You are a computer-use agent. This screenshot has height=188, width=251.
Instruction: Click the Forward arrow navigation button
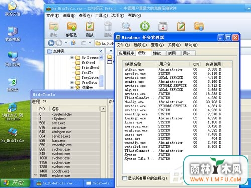click(x=59, y=43)
